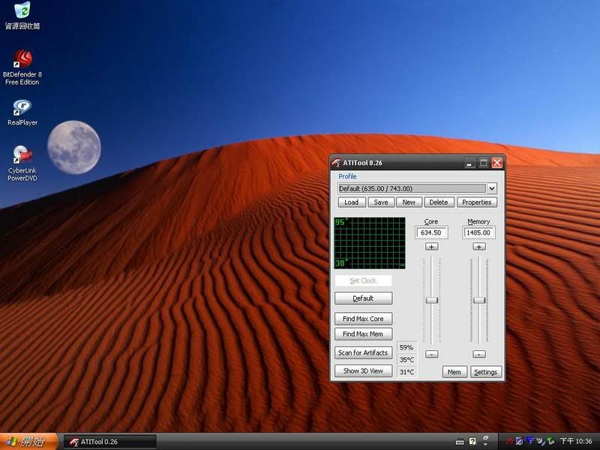600x450 pixels.
Task: Decrease Memory clock with minus button
Action: [479, 354]
